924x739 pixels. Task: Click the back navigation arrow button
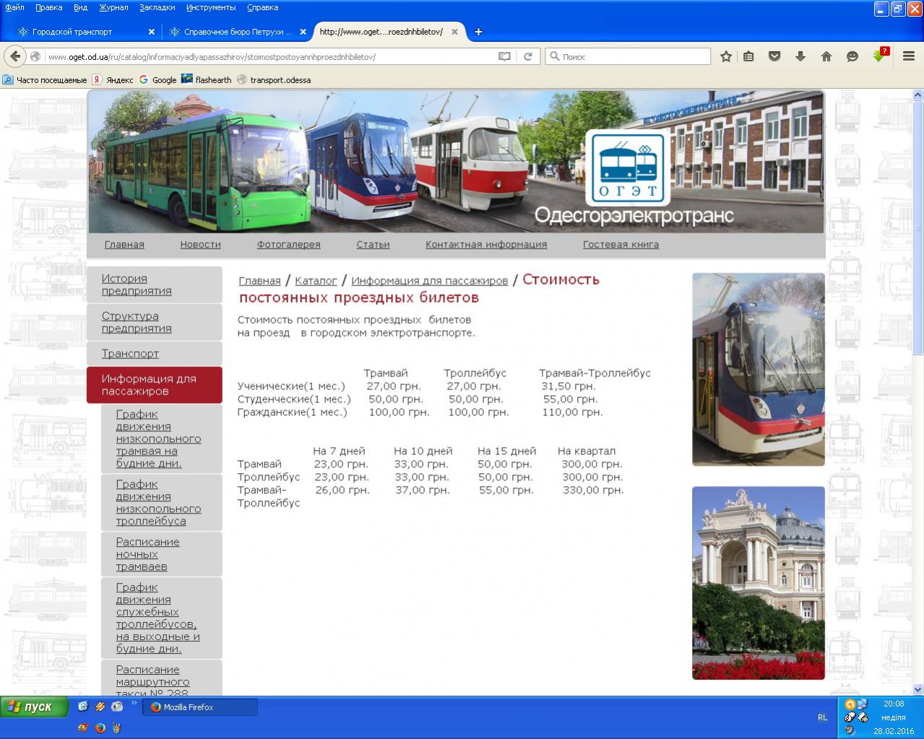click(15, 56)
